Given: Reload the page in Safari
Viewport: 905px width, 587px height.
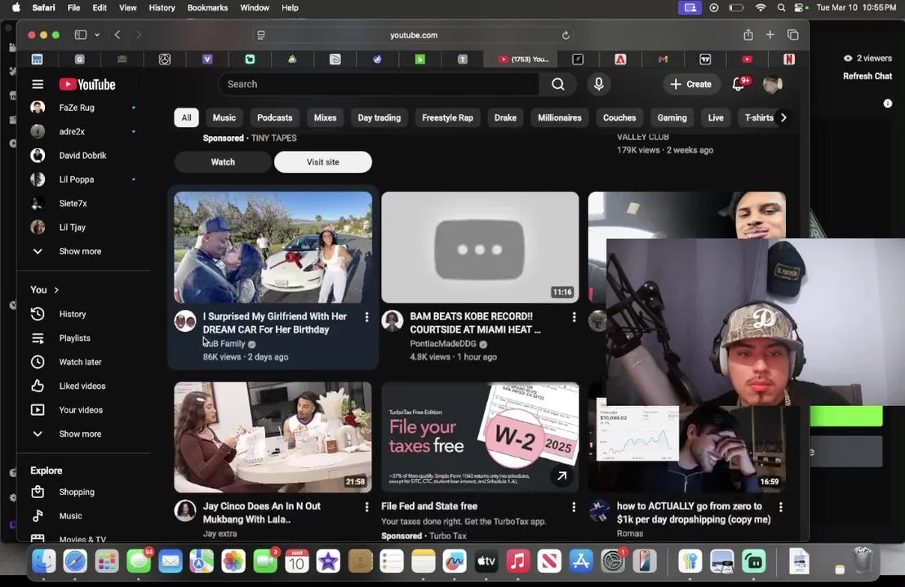Looking at the screenshot, I should 566,35.
